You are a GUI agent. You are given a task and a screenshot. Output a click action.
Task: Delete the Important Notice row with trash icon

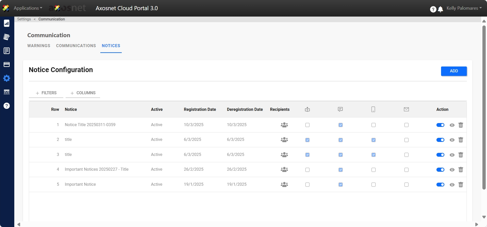click(460, 185)
